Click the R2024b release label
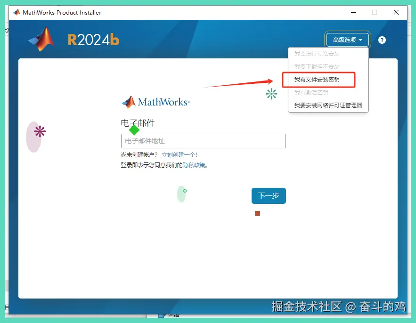 tap(93, 40)
